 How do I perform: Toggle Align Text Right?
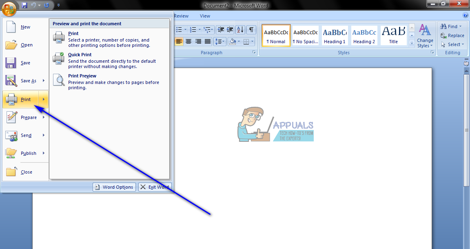[198, 42]
